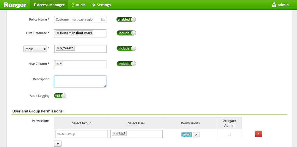Open the Audit tab
Image resolution: width=297 pixels, height=147 pixels.
(78, 5)
